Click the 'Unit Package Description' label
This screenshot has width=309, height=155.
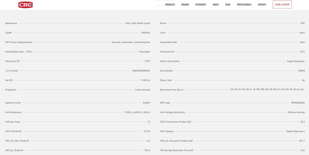pyautogui.click(x=173, y=112)
